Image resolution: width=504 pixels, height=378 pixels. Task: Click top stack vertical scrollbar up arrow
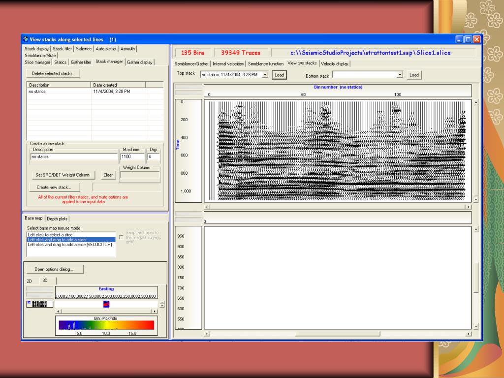[476, 102]
